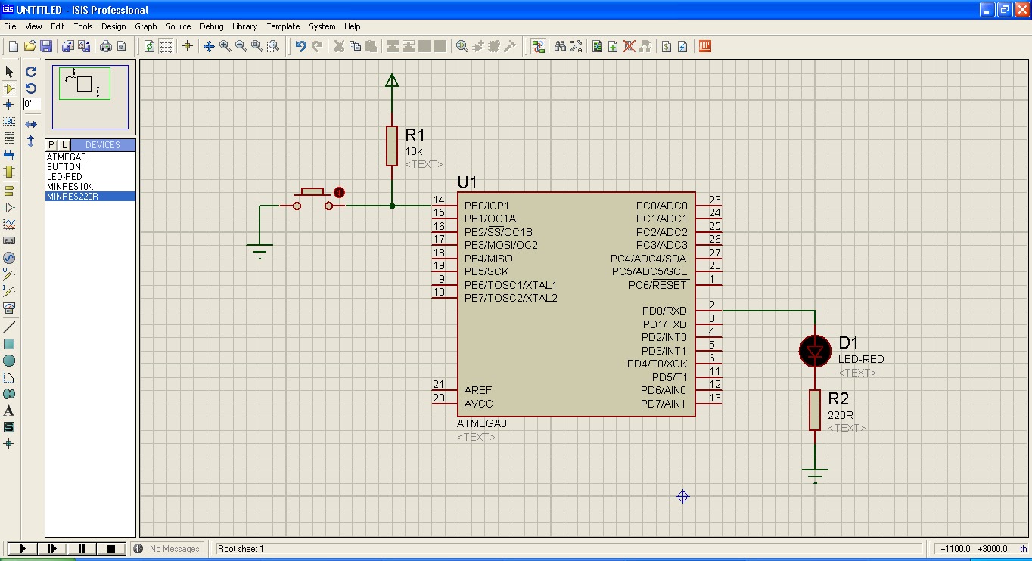Select the Virtual Instruments mode
The image size is (1032, 561).
9,308
